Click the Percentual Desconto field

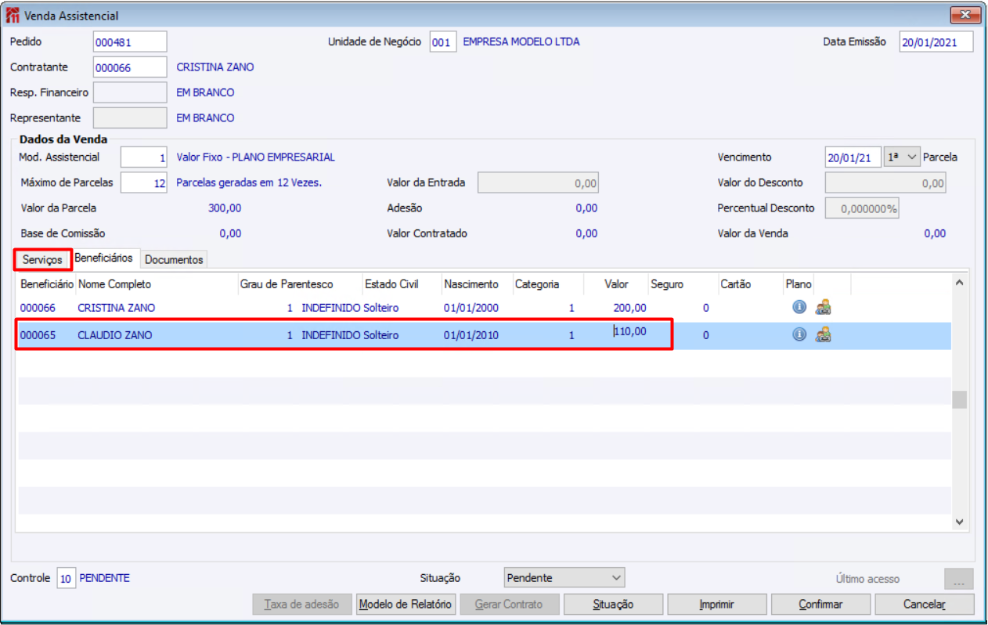(x=862, y=208)
